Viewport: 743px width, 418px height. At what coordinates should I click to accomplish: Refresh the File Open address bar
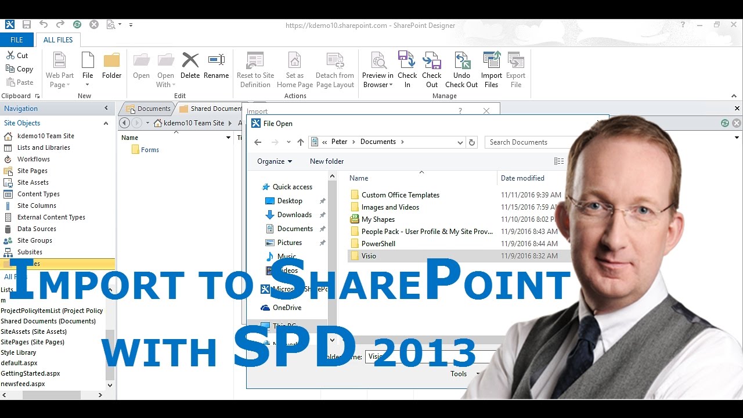pyautogui.click(x=472, y=142)
